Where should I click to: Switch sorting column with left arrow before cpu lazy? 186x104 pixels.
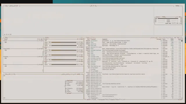[173, 38]
